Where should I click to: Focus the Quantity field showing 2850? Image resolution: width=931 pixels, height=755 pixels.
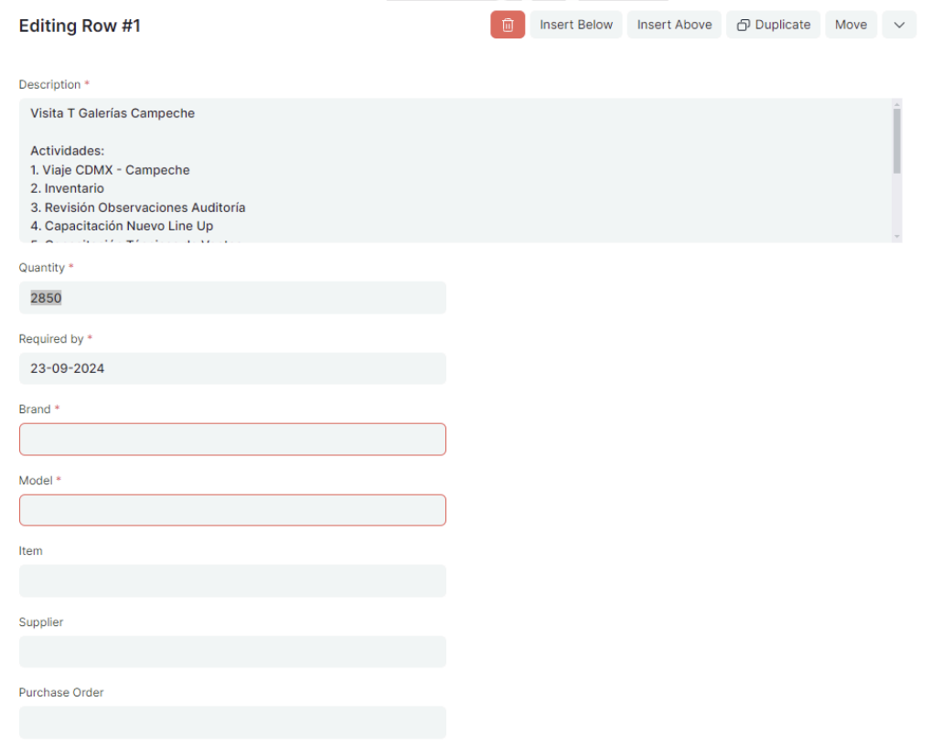click(232, 298)
